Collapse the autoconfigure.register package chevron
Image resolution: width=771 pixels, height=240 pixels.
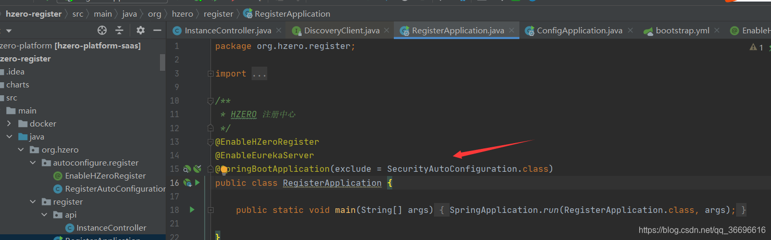33,163
